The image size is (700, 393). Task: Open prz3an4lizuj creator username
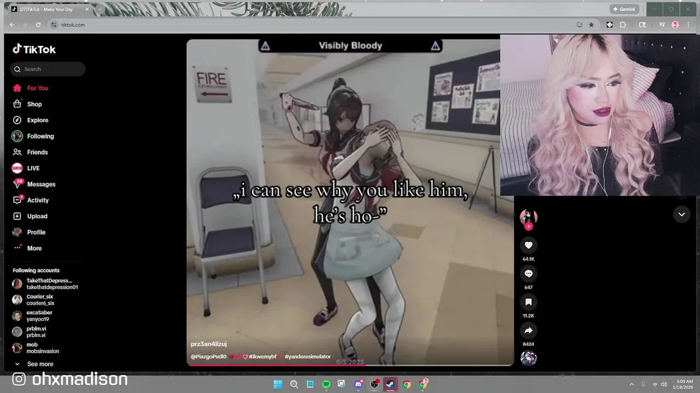[x=208, y=344]
